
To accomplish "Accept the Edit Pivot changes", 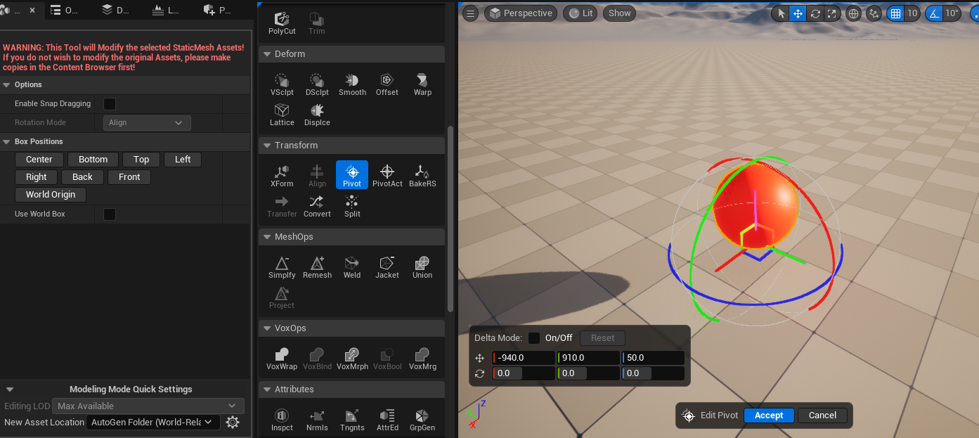I will pos(769,416).
